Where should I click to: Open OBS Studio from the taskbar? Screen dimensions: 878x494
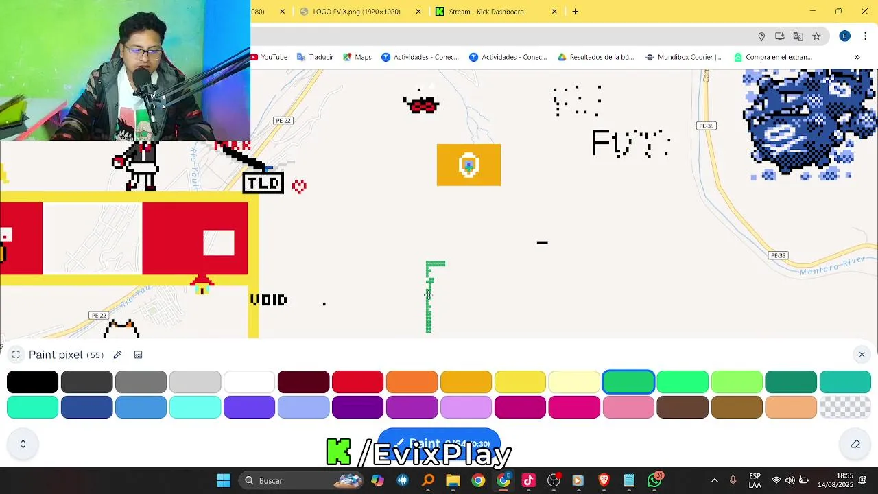coord(554,480)
